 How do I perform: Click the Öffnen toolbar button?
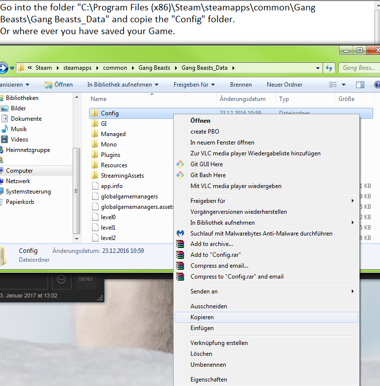tap(58, 85)
